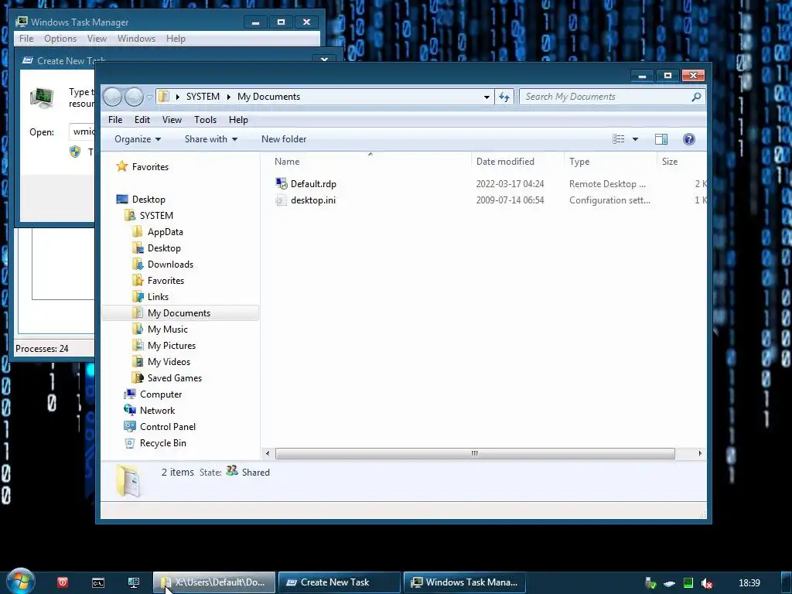The width and height of the screenshot is (792, 594).
Task: Expand the arrow after SYSTEM in address bar
Action: 229,97
